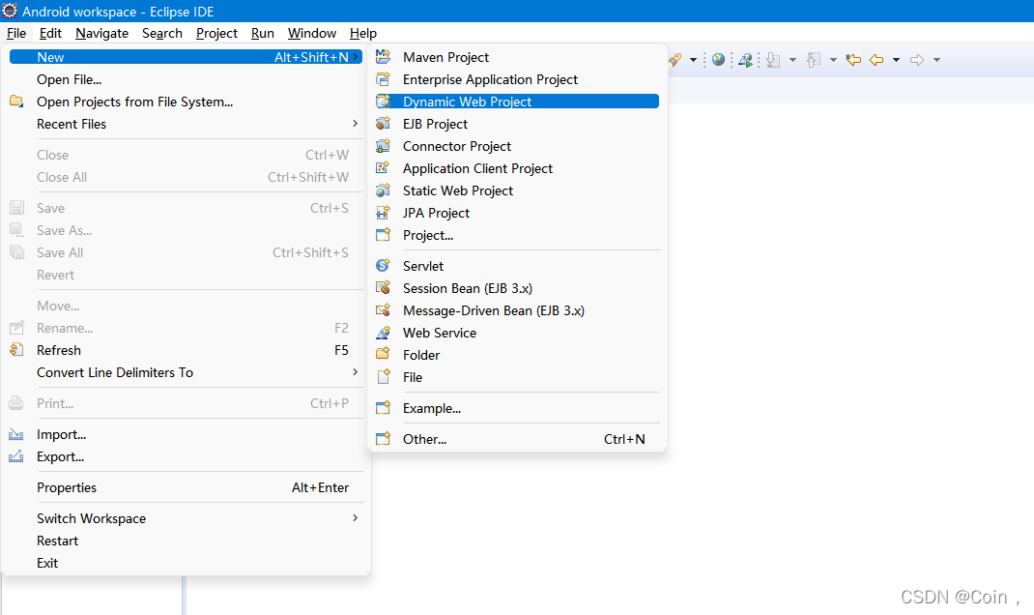Image resolution: width=1034 pixels, height=615 pixels.
Task: Open the Help menu
Action: (x=363, y=33)
